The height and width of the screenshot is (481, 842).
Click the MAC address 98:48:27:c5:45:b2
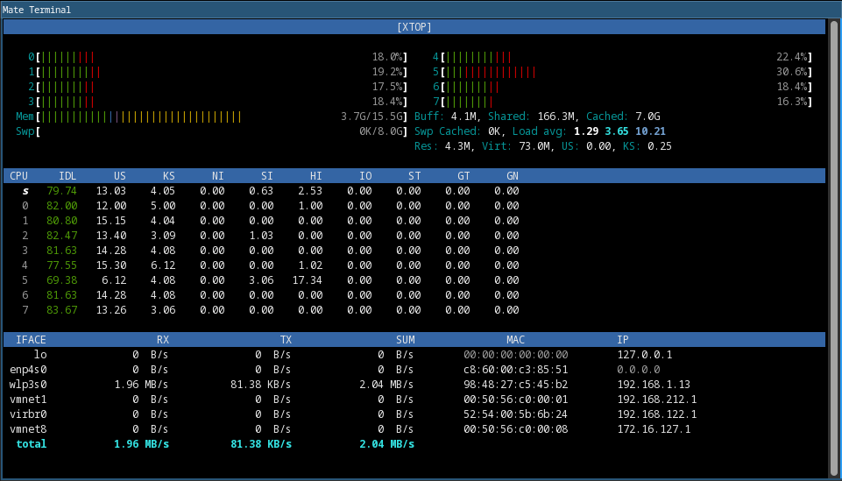coord(515,385)
